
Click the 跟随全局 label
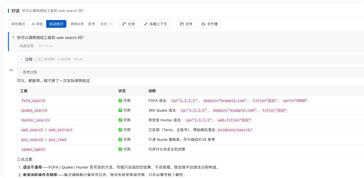coord(77,24)
